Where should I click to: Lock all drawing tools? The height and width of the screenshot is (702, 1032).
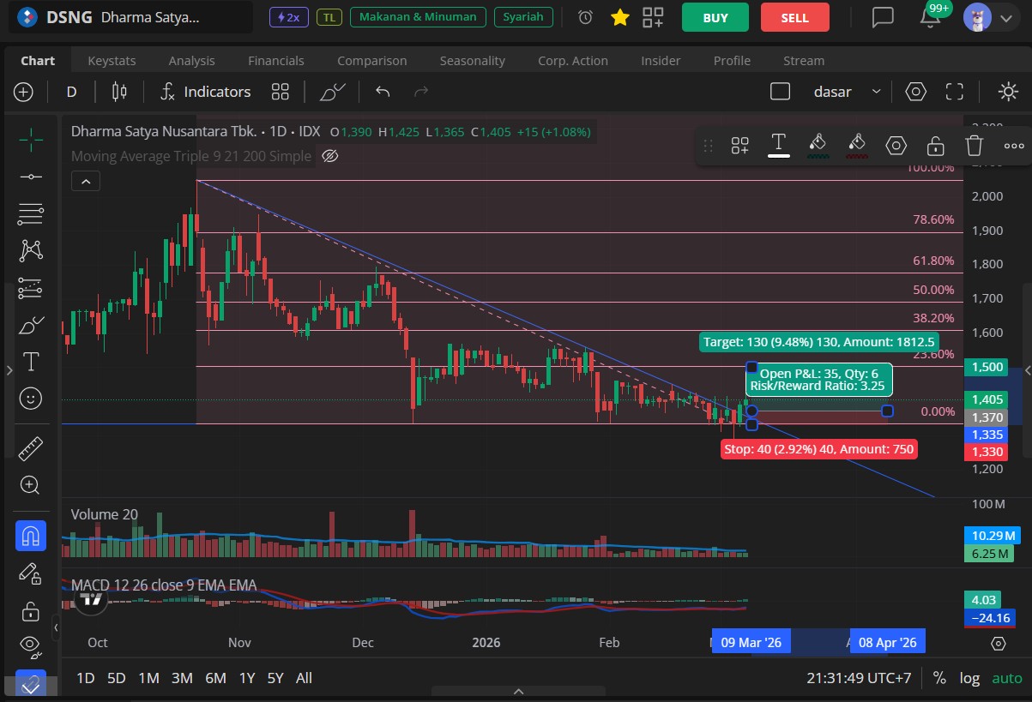(x=31, y=611)
